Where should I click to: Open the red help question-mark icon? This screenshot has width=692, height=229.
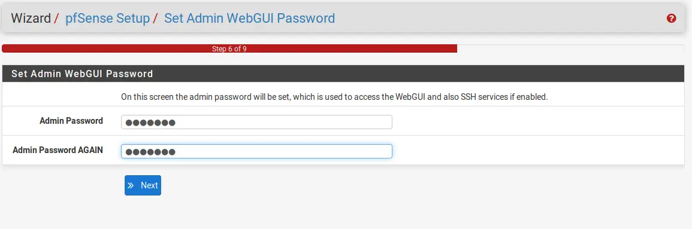point(671,18)
